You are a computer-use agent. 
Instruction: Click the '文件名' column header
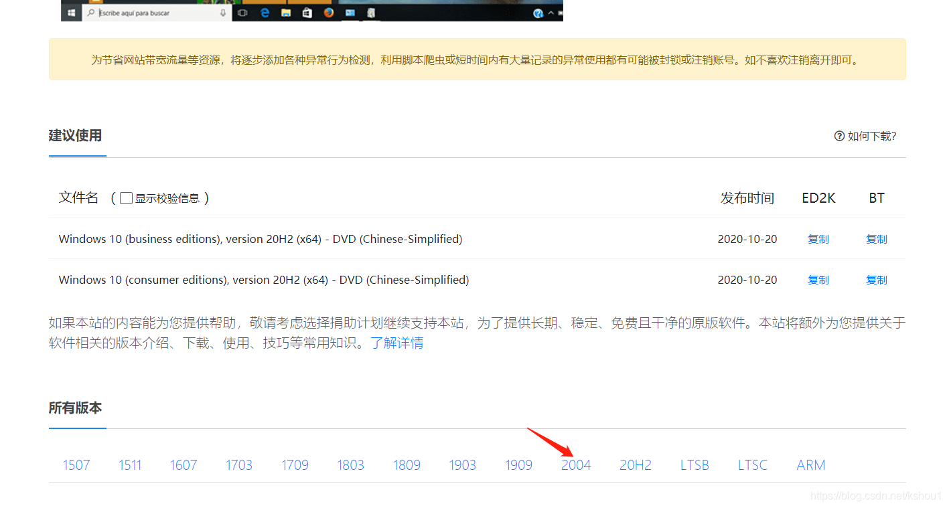pyautogui.click(x=78, y=197)
